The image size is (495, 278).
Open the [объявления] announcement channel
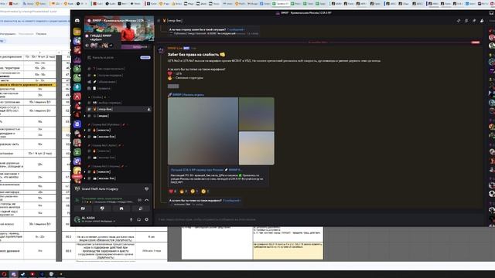[118, 82]
